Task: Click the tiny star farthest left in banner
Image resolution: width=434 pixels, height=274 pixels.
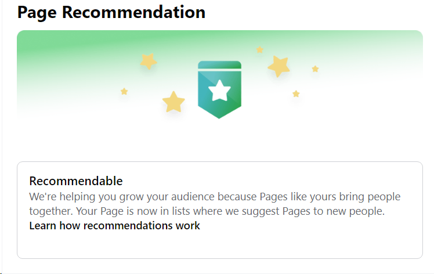Action: click(x=124, y=91)
